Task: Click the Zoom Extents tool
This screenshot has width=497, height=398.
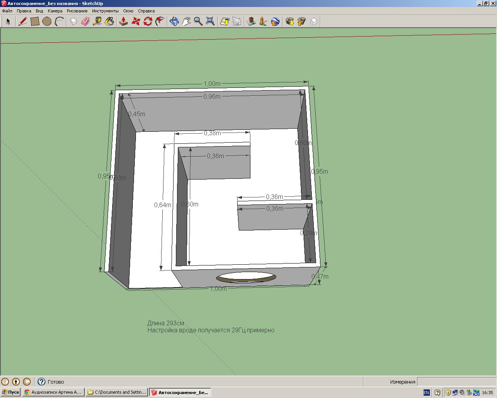Action: pos(210,21)
